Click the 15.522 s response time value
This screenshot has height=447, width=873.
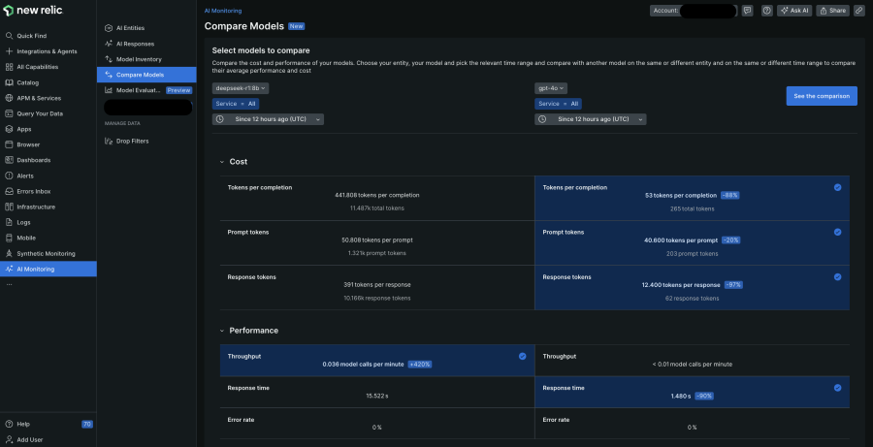(377, 396)
